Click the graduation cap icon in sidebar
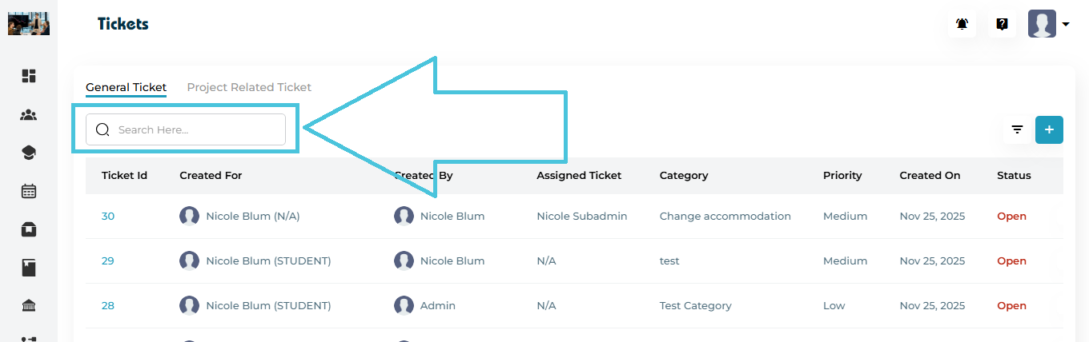Viewport: 1089px width, 342px height. coord(29,153)
